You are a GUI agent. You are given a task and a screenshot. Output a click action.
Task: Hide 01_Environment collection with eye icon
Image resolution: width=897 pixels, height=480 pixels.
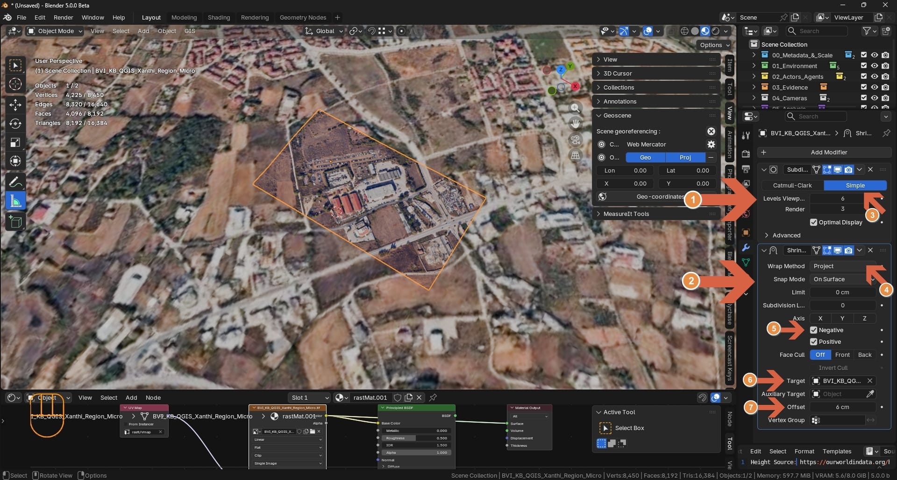click(874, 66)
